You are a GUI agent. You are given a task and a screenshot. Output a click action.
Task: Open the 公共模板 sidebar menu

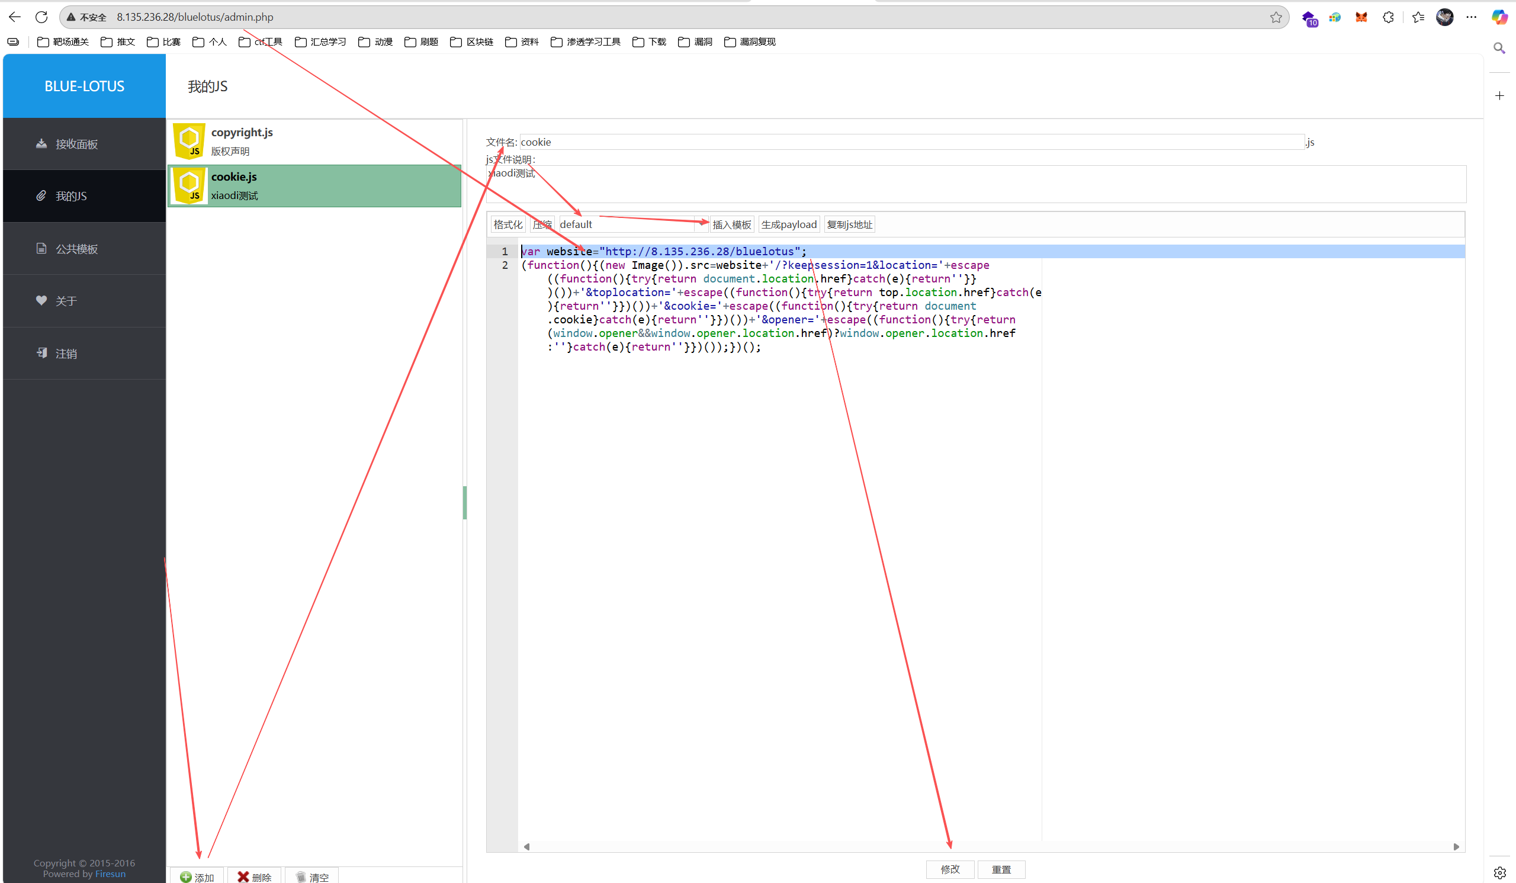click(x=76, y=248)
